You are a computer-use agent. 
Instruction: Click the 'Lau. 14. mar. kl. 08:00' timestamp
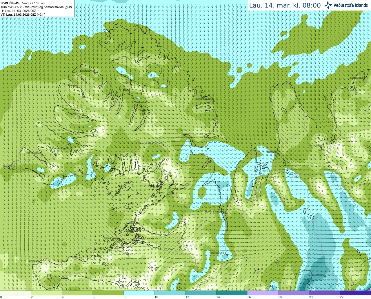pos(285,6)
